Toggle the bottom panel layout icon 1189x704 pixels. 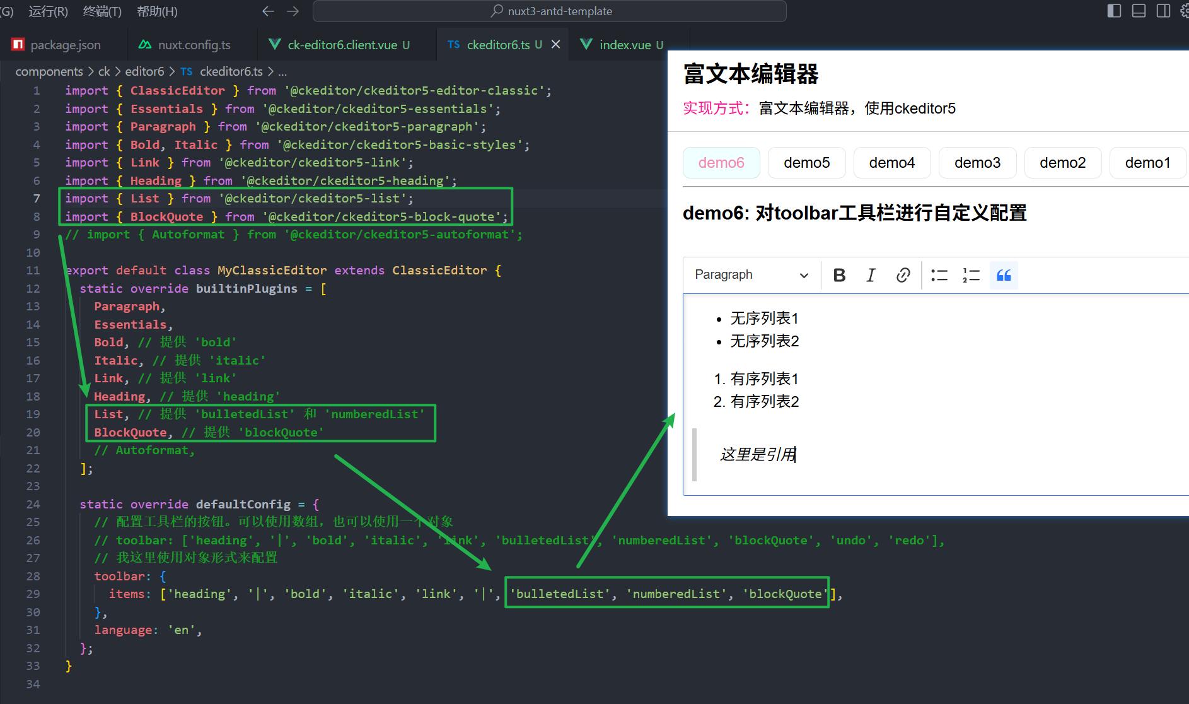[x=1139, y=11]
